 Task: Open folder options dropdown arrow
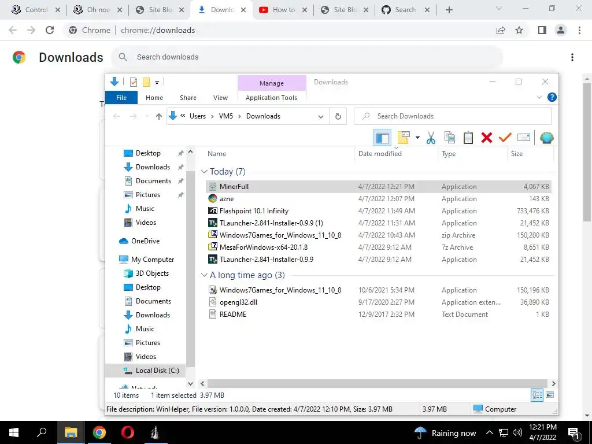coord(417,138)
